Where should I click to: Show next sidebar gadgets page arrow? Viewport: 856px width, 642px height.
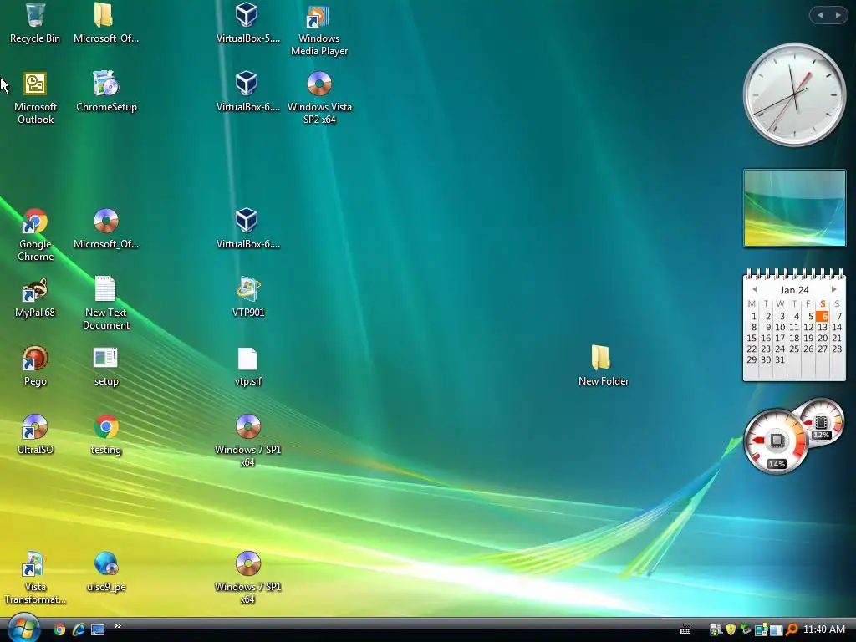[838, 15]
